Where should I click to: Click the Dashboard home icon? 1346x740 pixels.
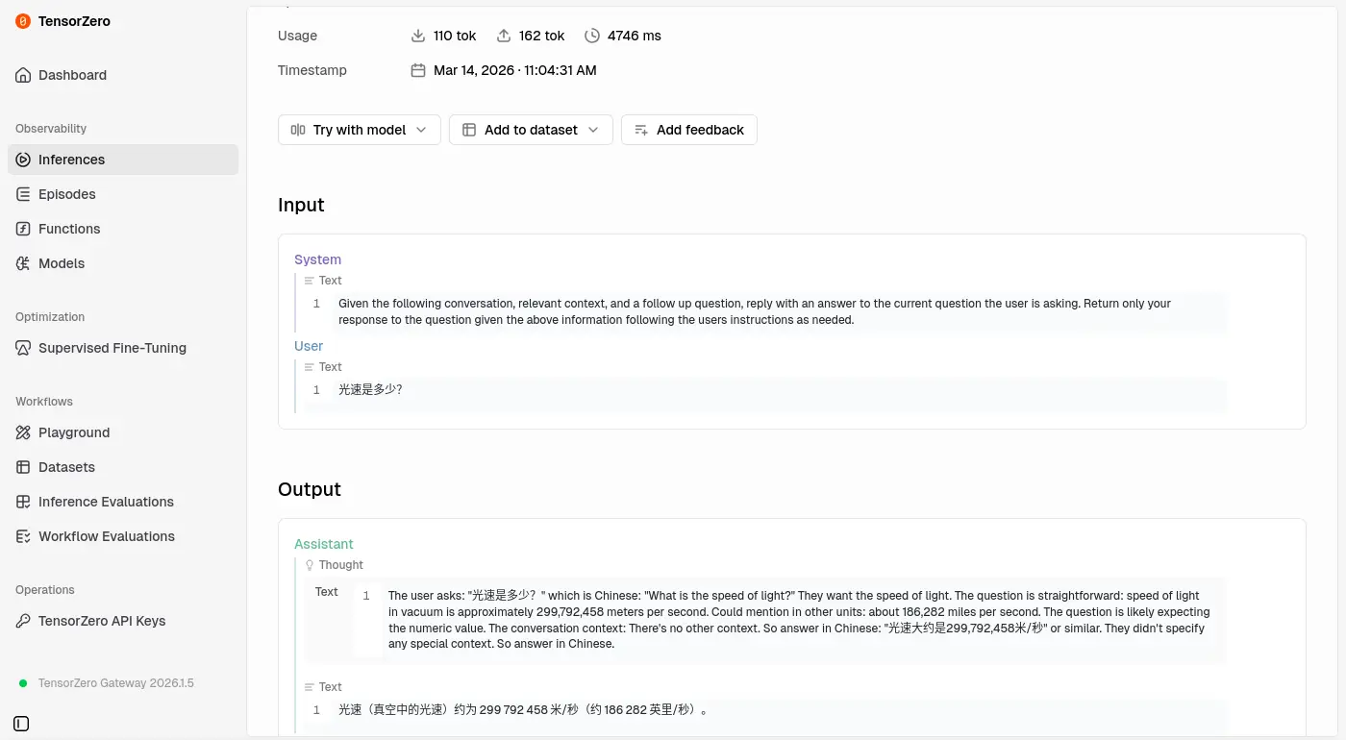[x=23, y=75]
